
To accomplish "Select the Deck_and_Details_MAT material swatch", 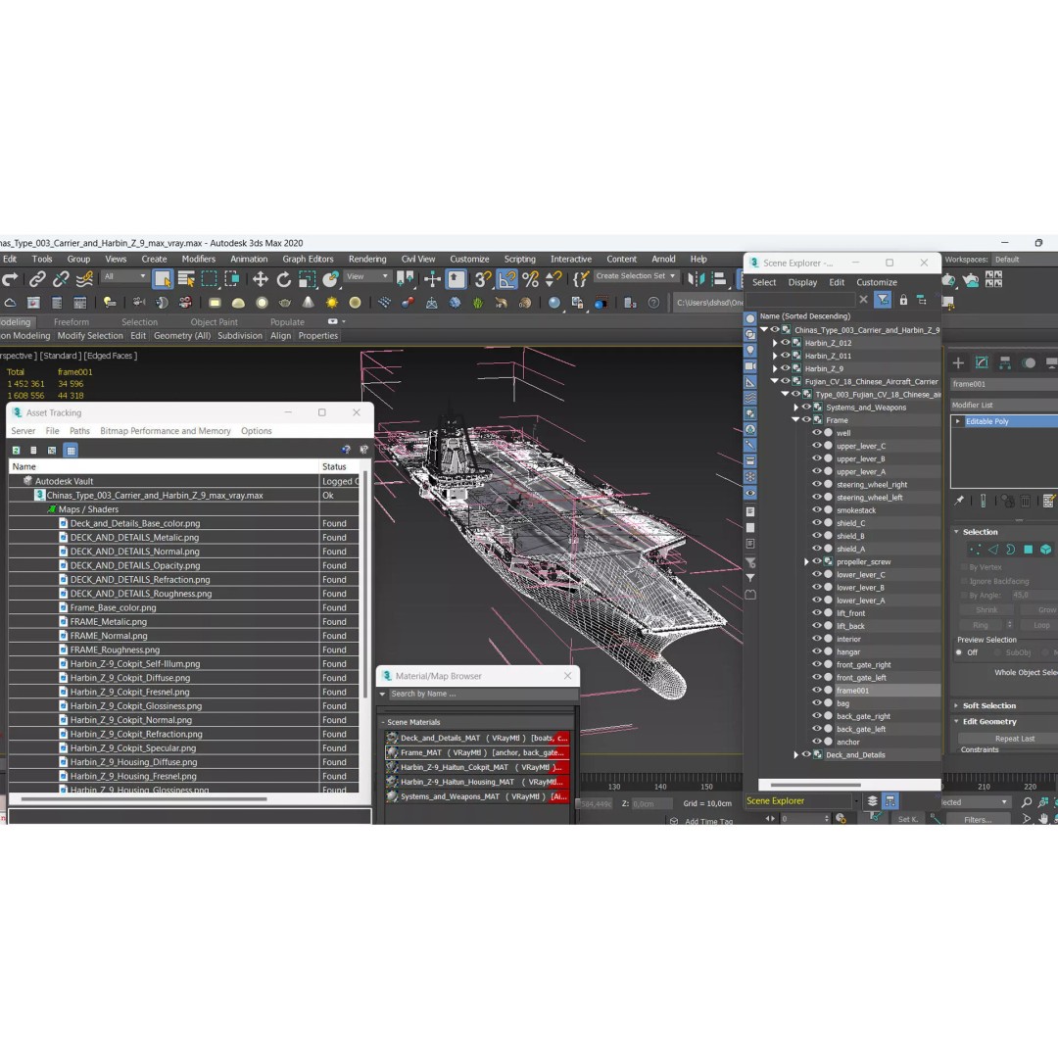I will [392, 738].
